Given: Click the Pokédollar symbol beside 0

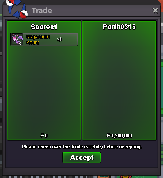Looking at the screenshot, I should (x=42, y=136).
